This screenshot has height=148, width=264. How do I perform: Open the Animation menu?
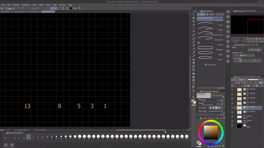coord(26,5)
